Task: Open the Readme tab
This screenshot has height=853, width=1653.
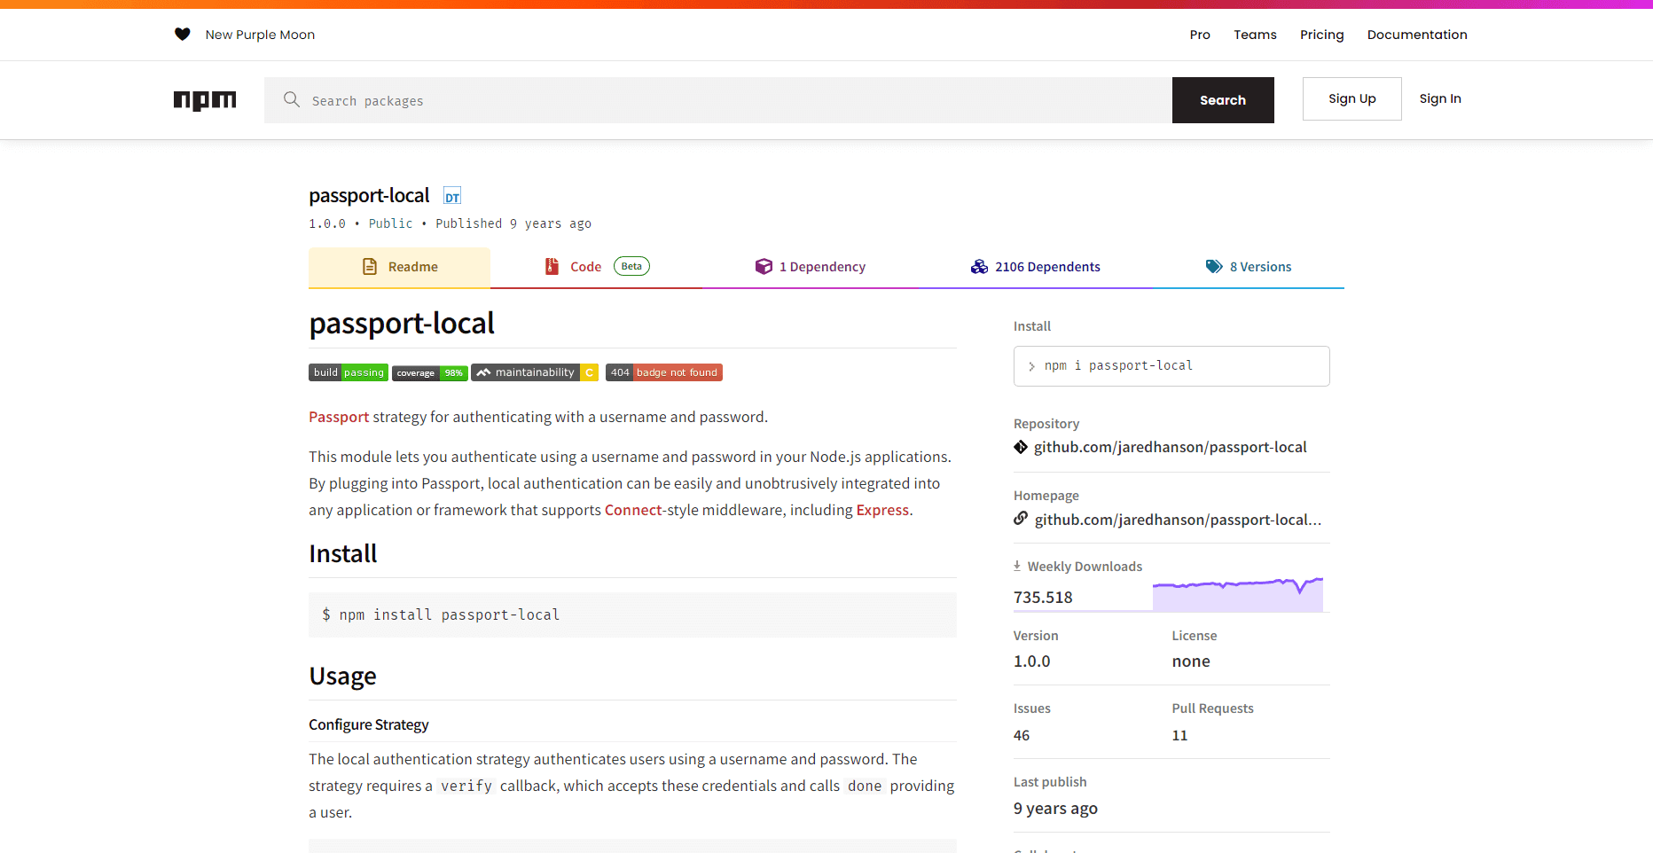Action: pyautogui.click(x=399, y=267)
